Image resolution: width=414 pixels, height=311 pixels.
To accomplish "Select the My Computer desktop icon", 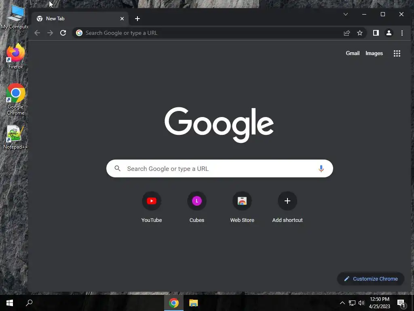I will tap(15, 17).
